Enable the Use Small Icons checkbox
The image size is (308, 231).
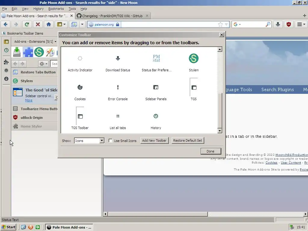(x=110, y=141)
